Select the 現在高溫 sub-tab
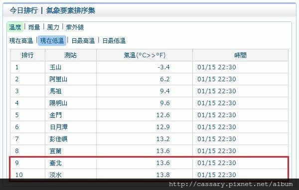 (x=21, y=40)
